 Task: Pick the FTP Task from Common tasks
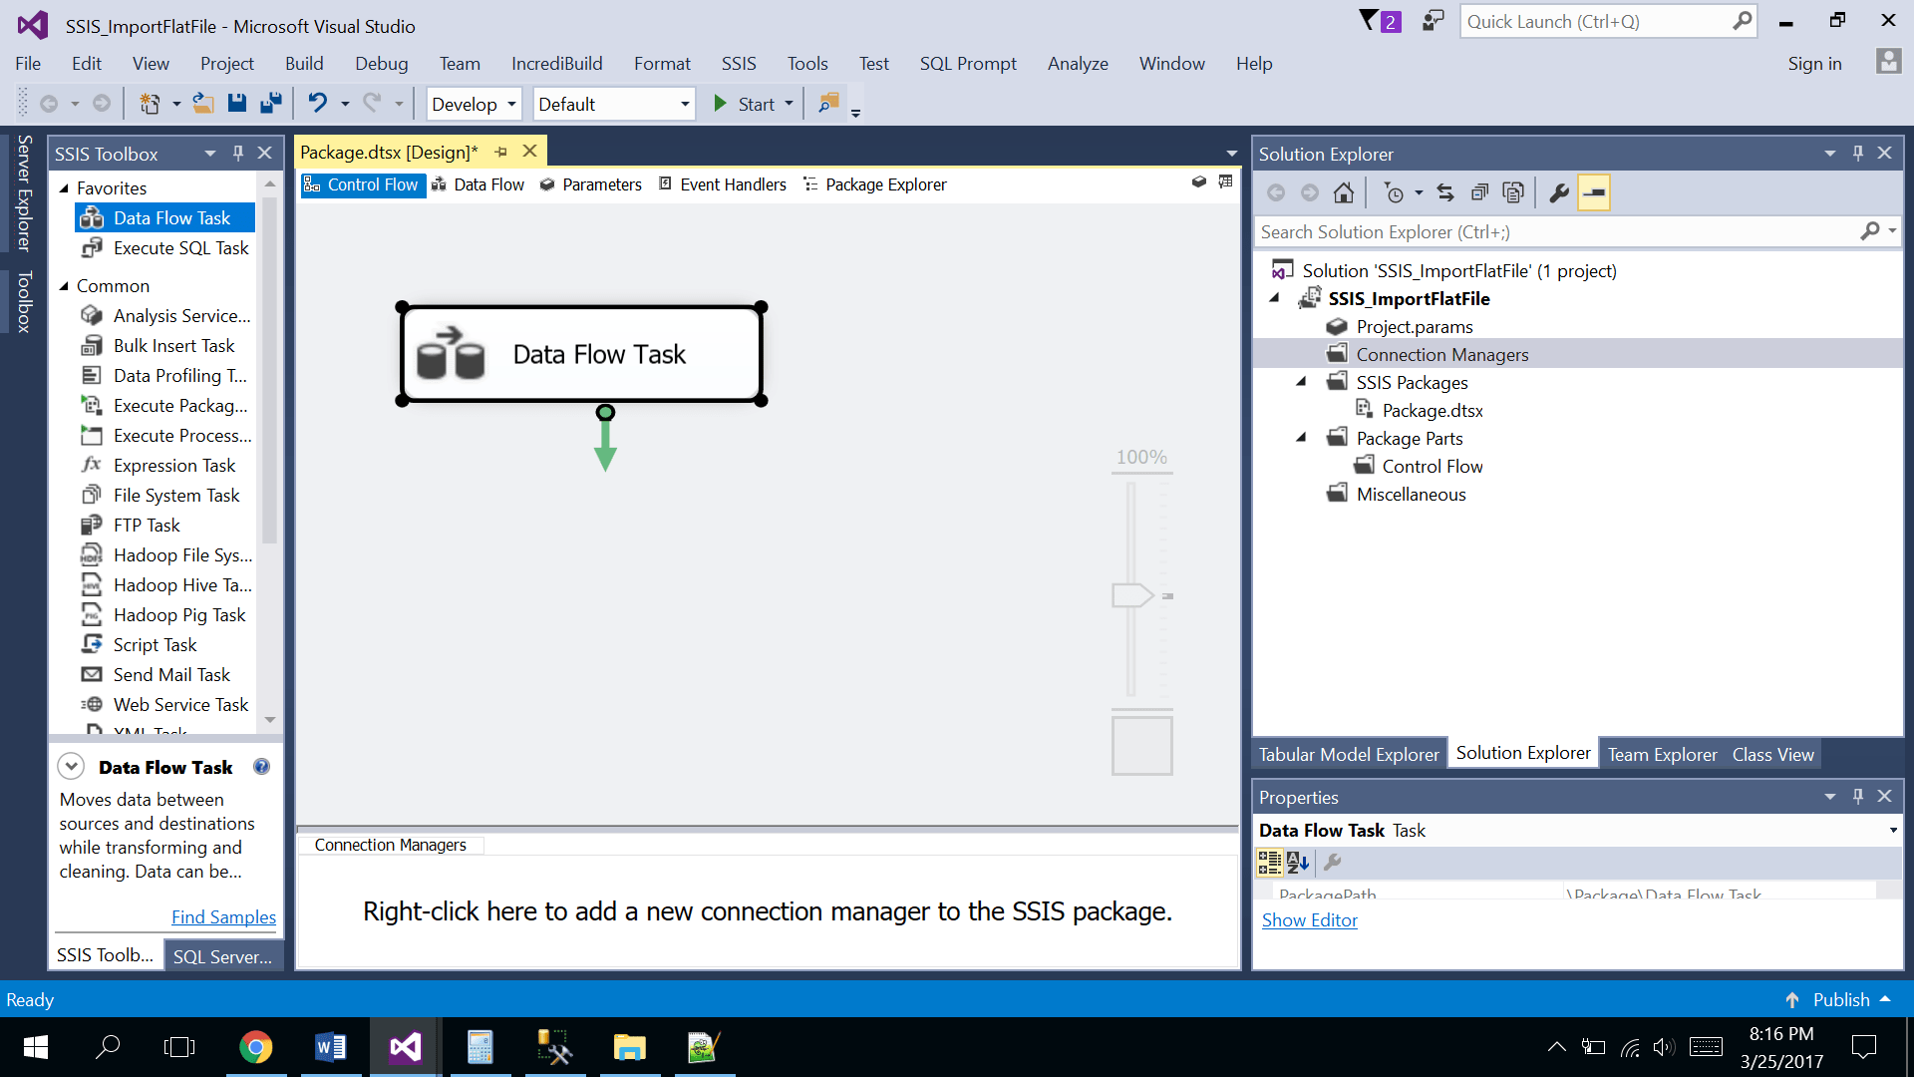coord(146,525)
